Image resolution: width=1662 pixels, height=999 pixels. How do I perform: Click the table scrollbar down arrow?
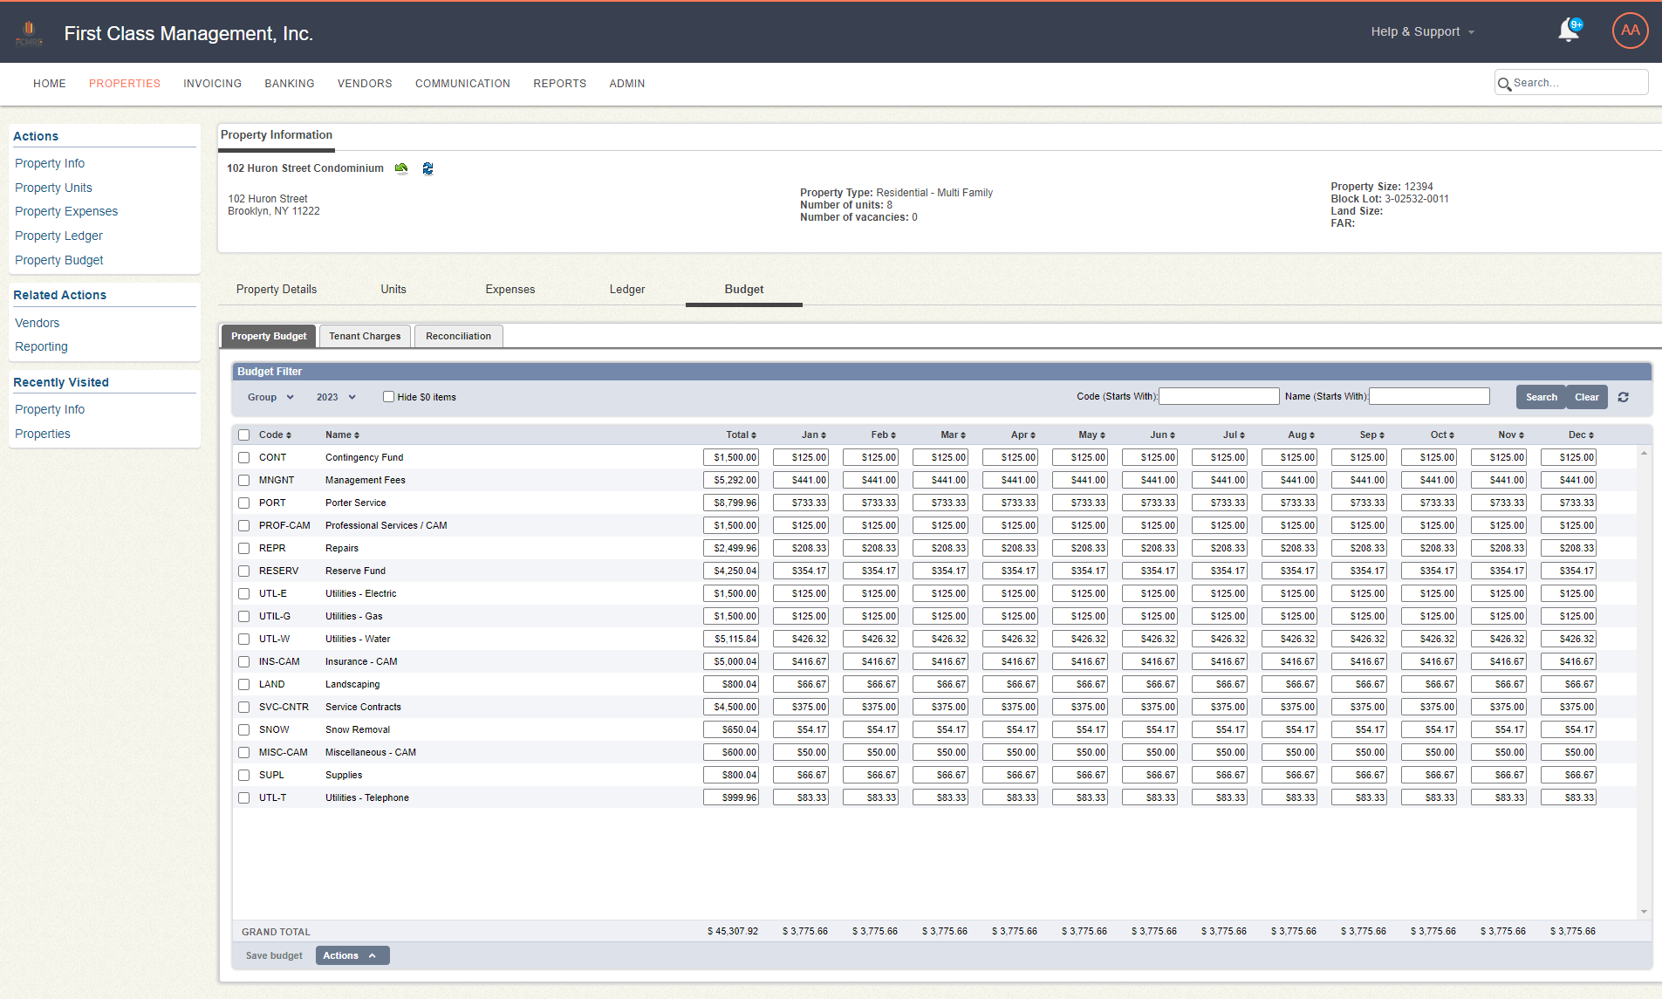[x=1644, y=912]
